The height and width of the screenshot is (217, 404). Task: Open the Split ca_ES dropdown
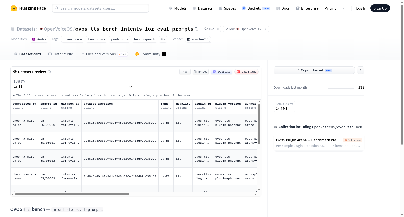(73, 84)
